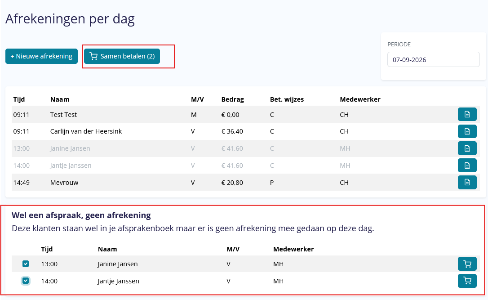488x300 pixels.
Task: Click the + Nieuwe afrekening button
Action: click(x=41, y=56)
